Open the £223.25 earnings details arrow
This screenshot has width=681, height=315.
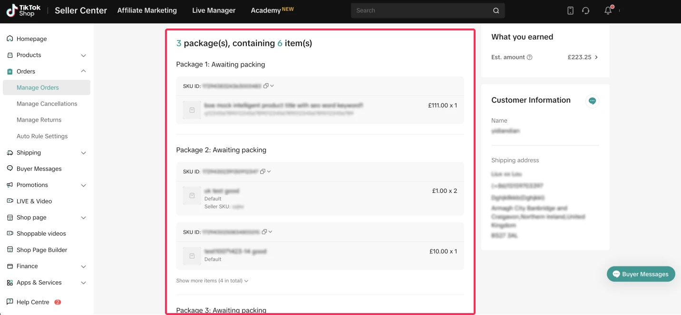coord(596,57)
